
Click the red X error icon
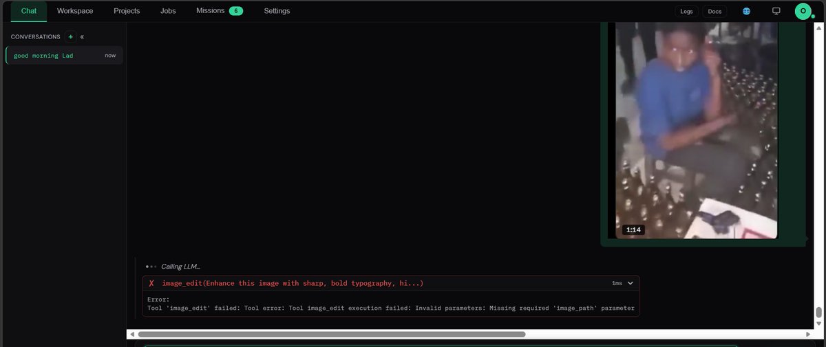pos(151,283)
